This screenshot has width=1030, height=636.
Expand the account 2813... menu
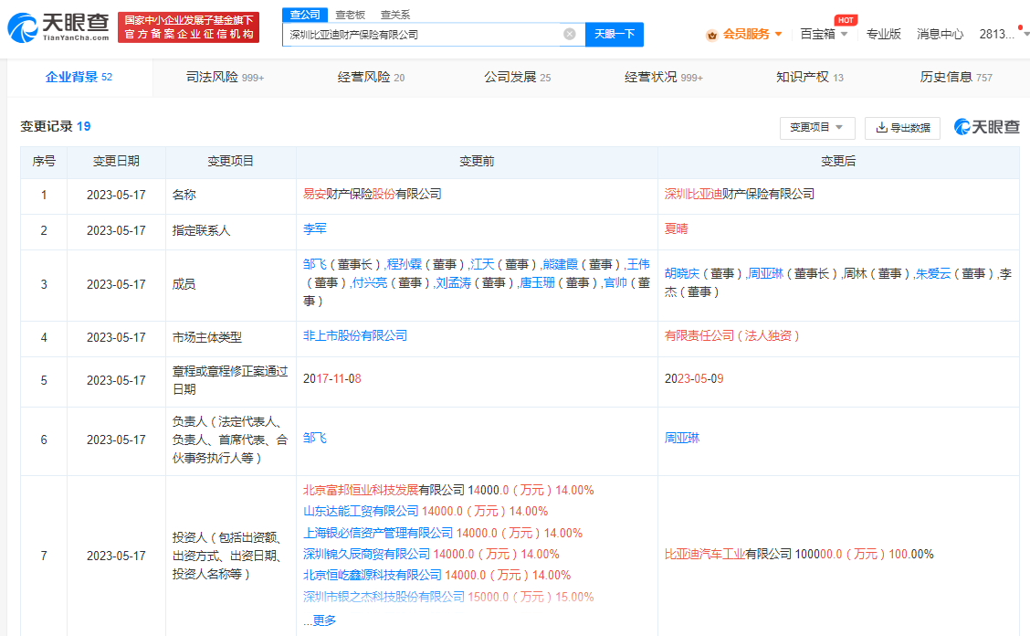1003,34
